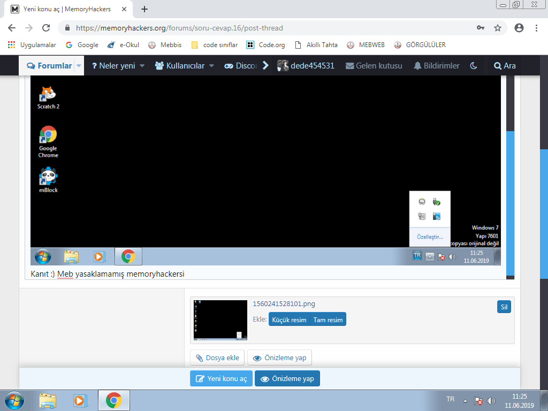Click Scratch 2 icon in embedded image
This screenshot has height=411, width=548.
coord(48,98)
